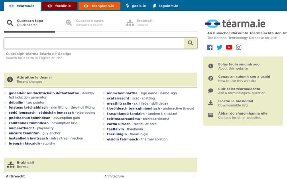Click the hash icon beside taeflaivin

click(104, 129)
